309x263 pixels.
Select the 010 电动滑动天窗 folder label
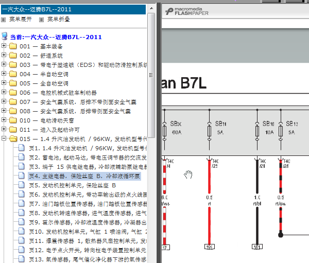tap(47, 120)
